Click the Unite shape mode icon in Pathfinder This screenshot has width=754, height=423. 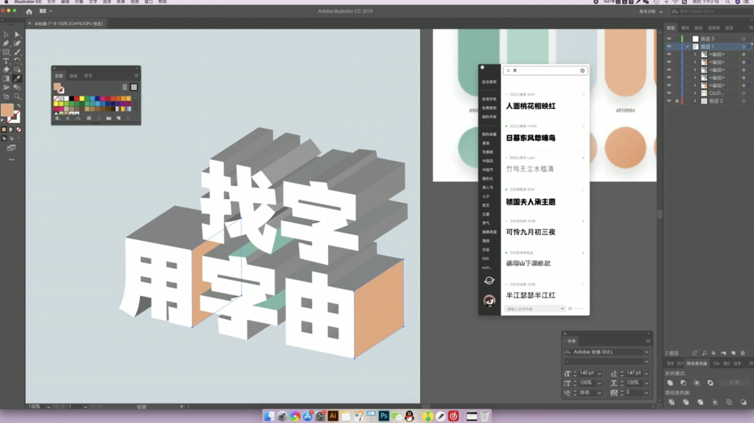coord(670,383)
